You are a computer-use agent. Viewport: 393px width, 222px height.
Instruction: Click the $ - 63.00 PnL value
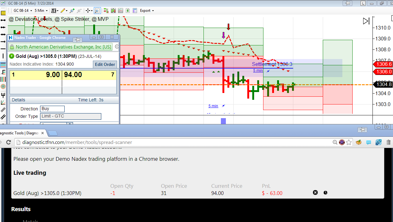click(x=272, y=193)
